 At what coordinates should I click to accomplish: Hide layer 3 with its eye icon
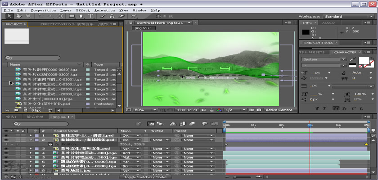[6, 148]
